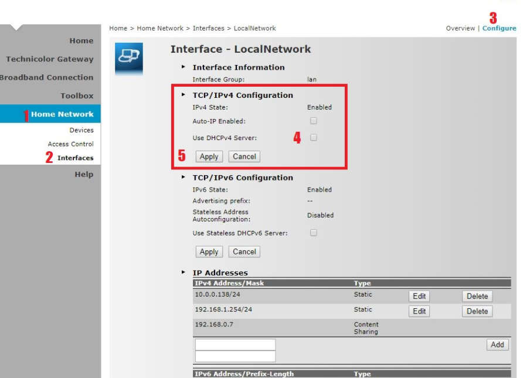Screen dimensions: 523x378
Task: Collapse the TCP/IPv6 Configuration section arrow
Action: (184, 178)
